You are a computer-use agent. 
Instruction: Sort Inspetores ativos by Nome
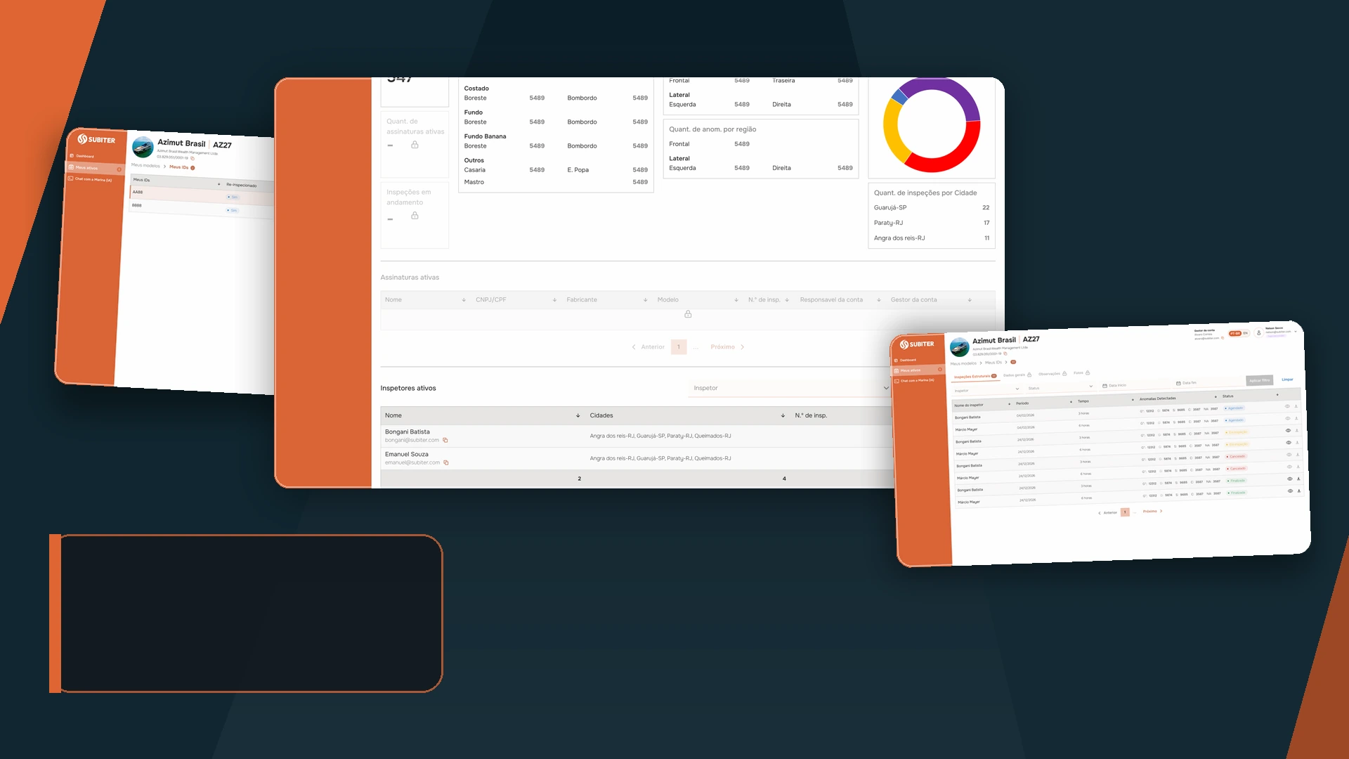tap(578, 416)
